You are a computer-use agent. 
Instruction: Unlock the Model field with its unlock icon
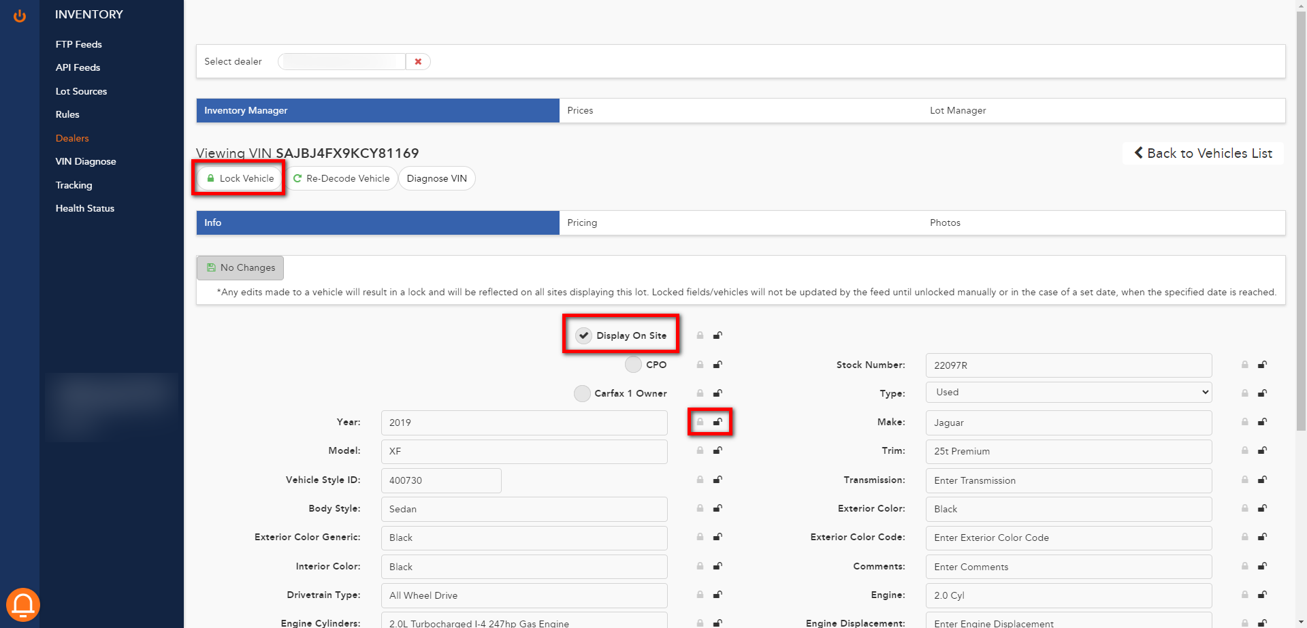pyautogui.click(x=717, y=450)
